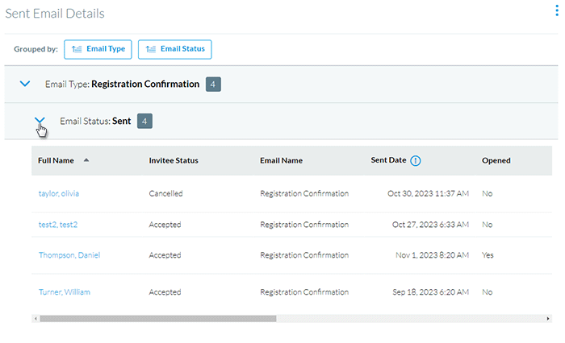The height and width of the screenshot is (343, 565).
Task: Sort by Sent Date column header
Action: 388,160
